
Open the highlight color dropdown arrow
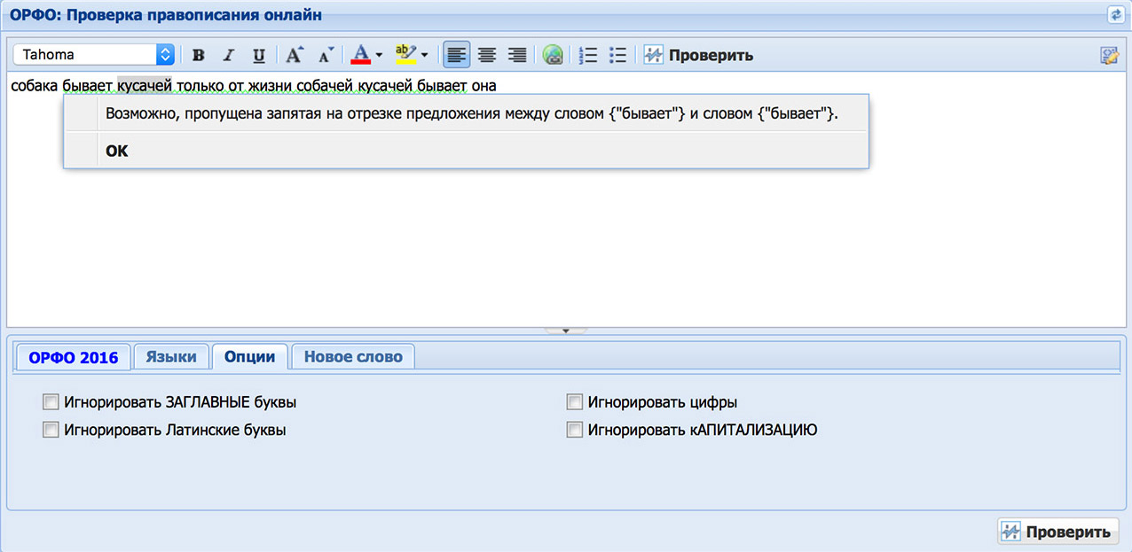coord(425,55)
